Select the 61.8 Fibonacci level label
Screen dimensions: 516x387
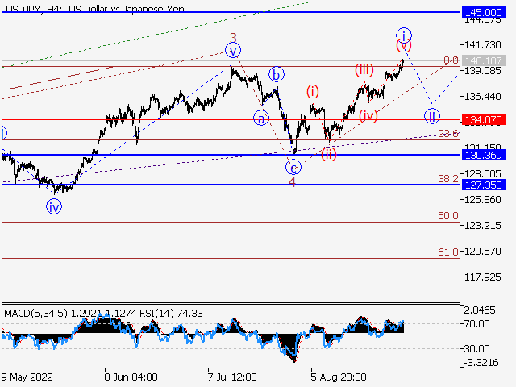pos(448,252)
